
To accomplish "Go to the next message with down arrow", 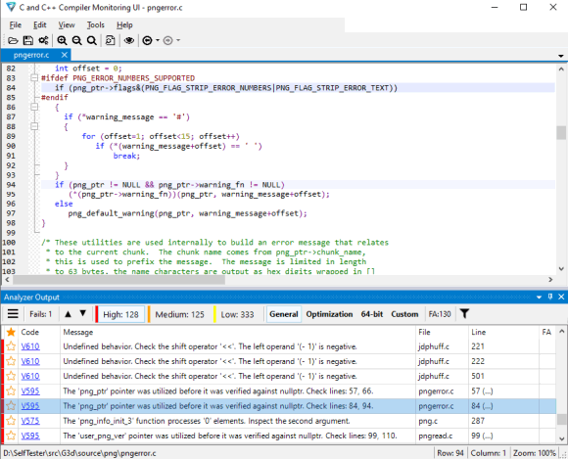I will (83, 313).
